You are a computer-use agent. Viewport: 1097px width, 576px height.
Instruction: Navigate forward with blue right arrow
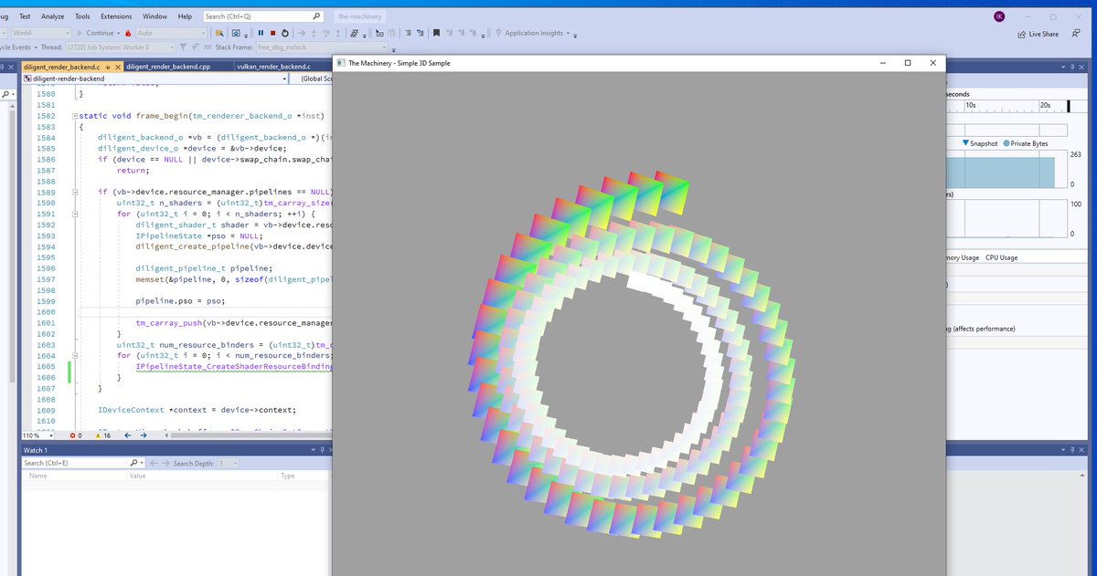point(143,435)
